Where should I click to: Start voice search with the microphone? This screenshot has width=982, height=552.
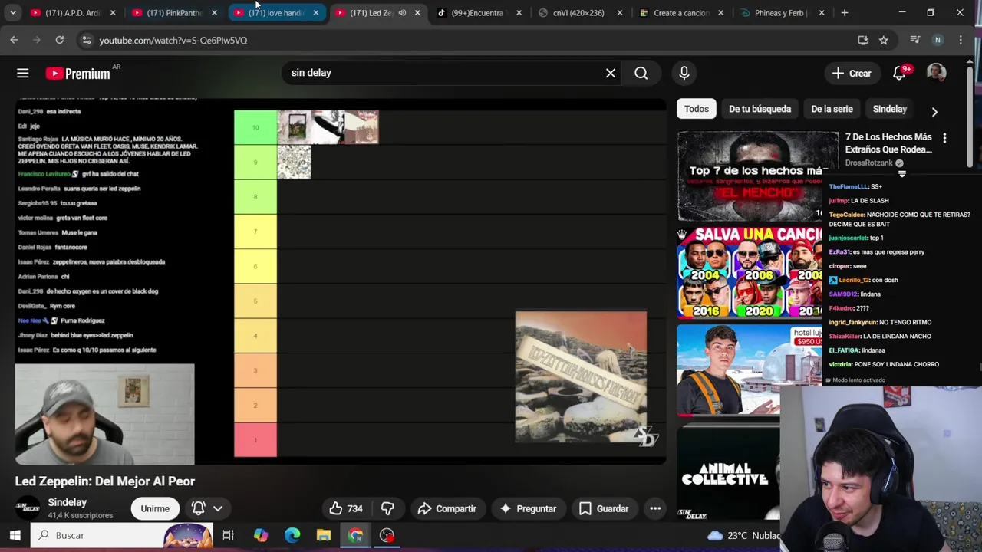pyautogui.click(x=684, y=73)
